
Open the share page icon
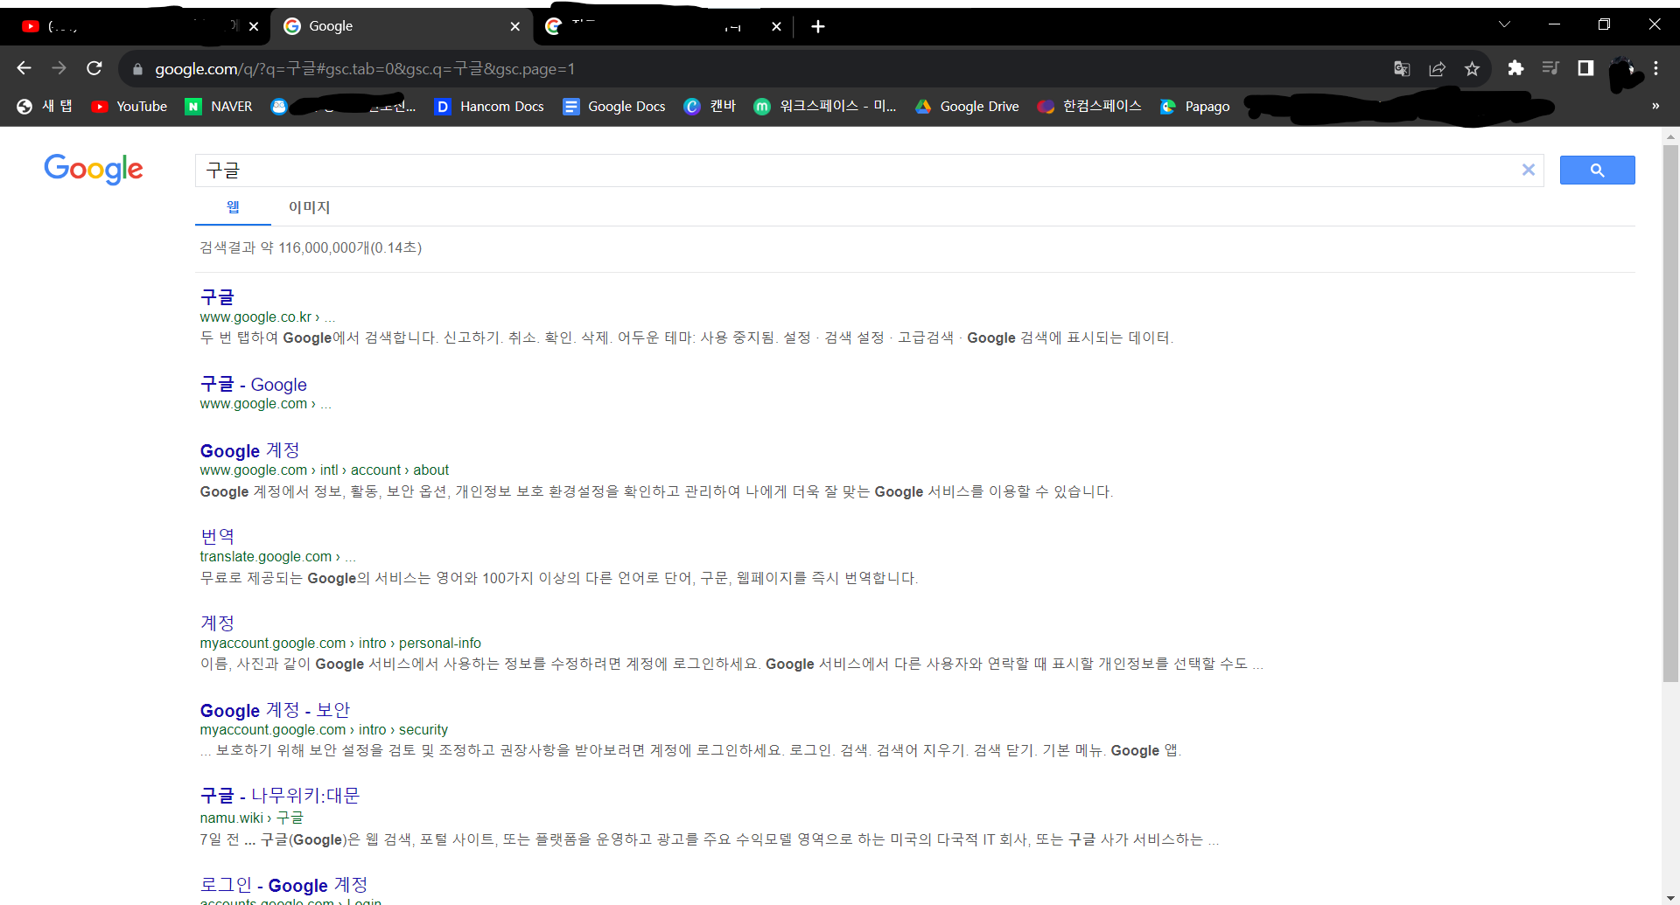[x=1438, y=68]
